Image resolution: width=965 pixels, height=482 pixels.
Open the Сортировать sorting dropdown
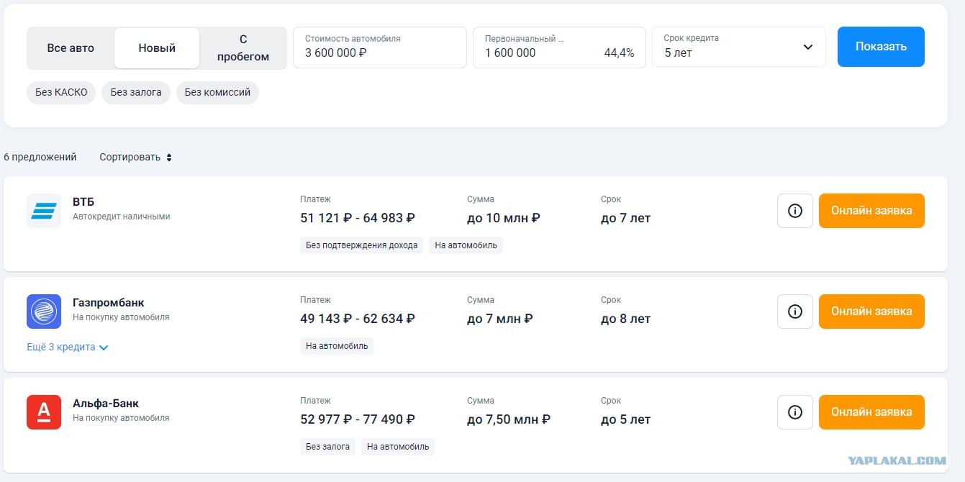click(x=136, y=157)
